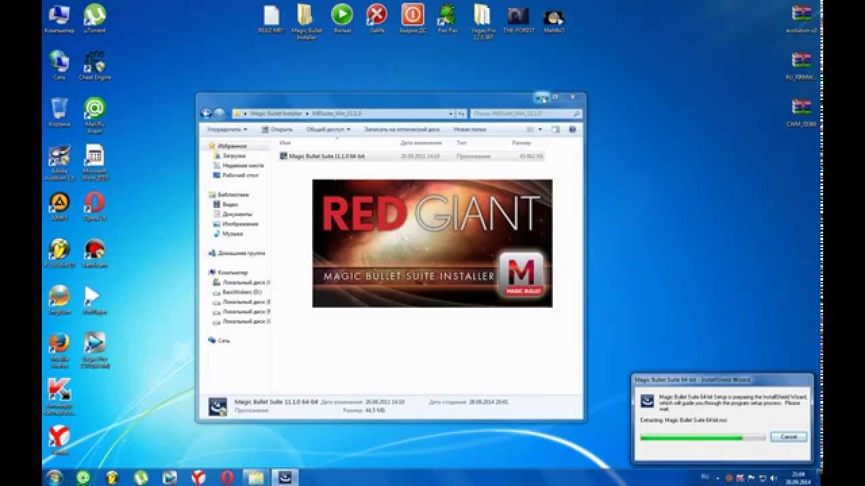
Task: Open the Корзина recycle bin icon
Action: tap(59, 112)
